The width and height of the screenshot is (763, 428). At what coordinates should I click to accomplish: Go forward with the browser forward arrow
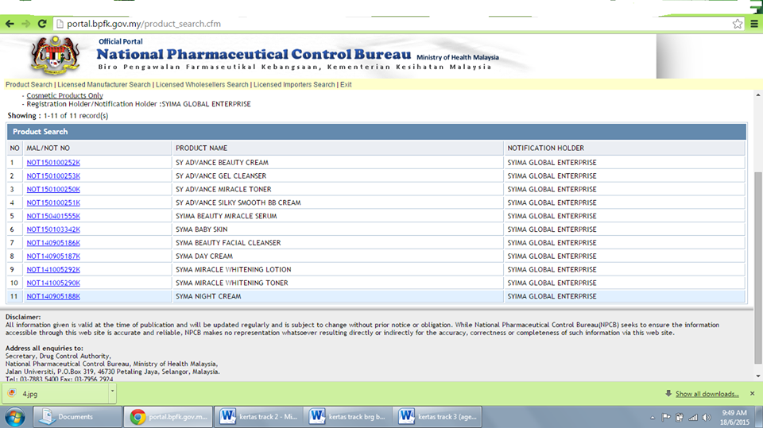(25, 23)
